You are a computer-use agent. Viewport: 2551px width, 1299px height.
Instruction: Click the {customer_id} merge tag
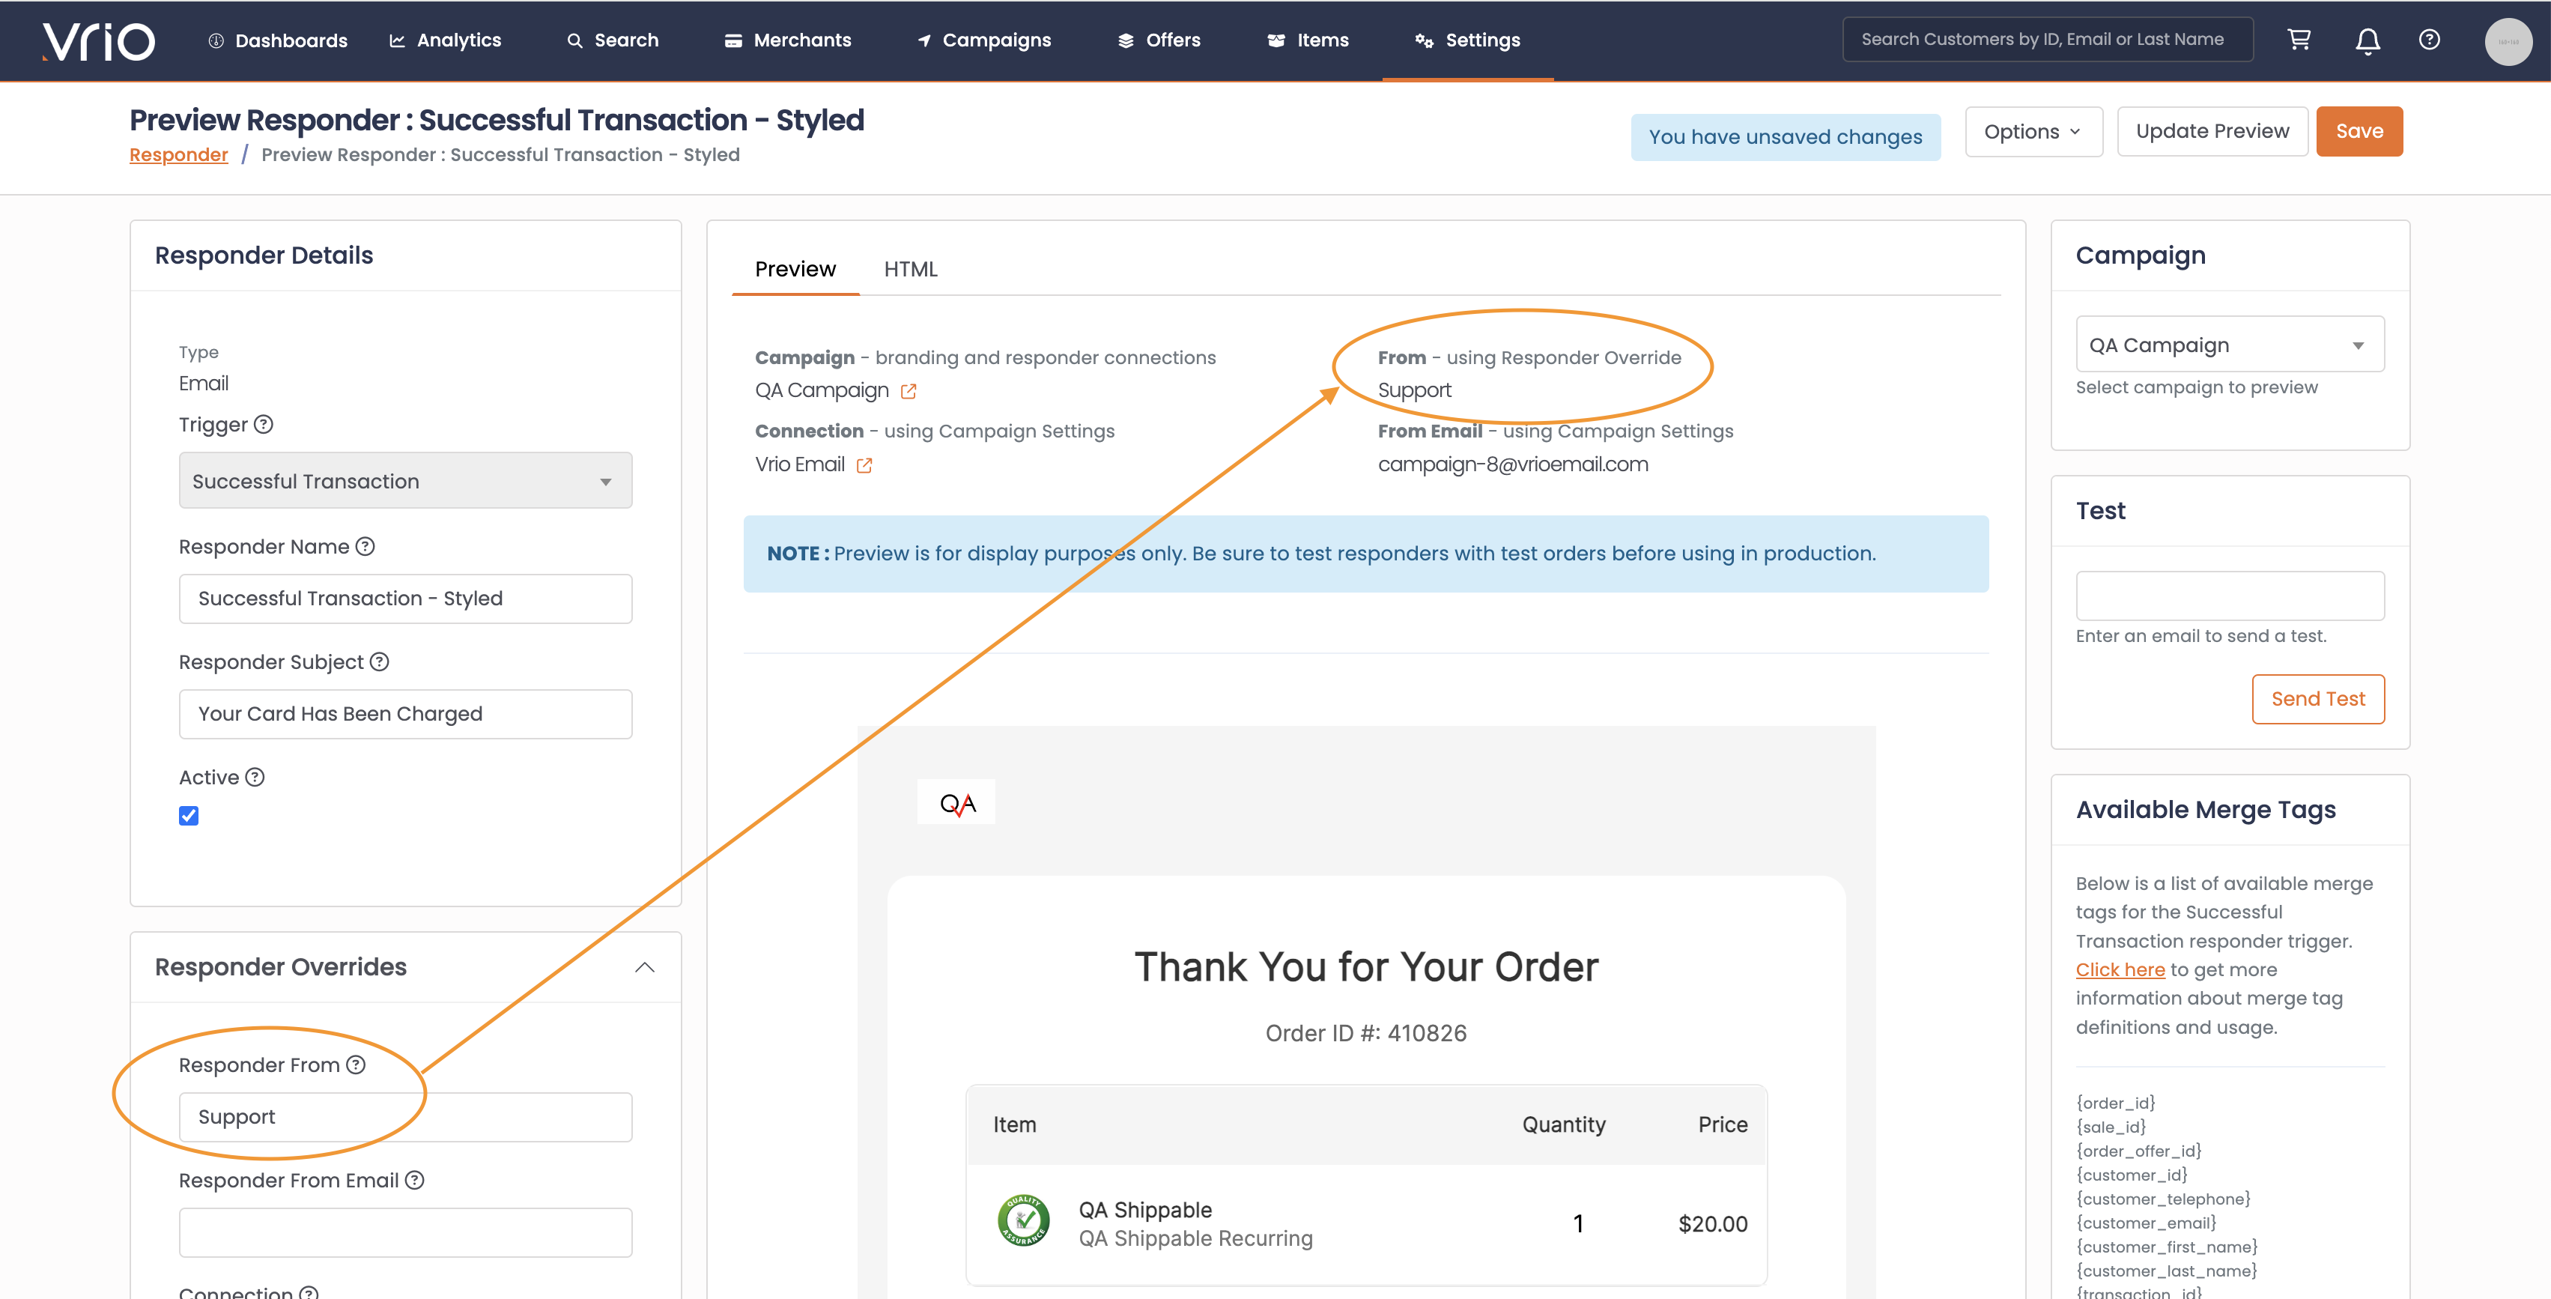[2131, 1175]
